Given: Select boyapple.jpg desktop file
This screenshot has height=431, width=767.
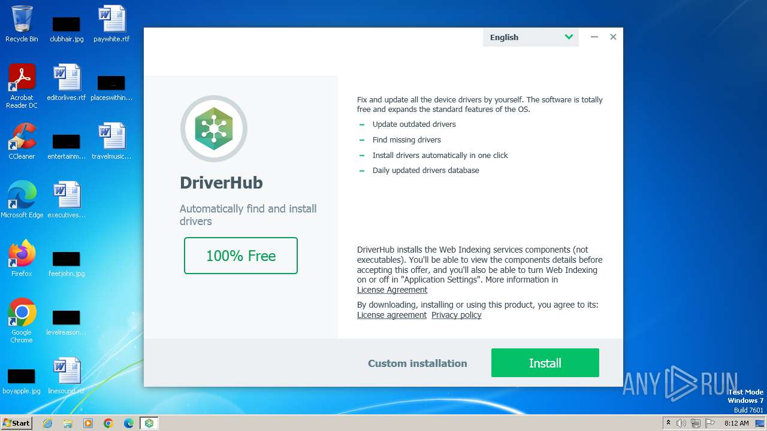Looking at the screenshot, I should pos(22,381).
